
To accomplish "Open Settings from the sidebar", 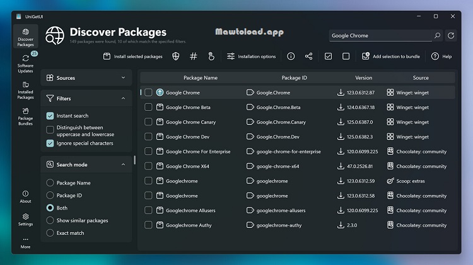I will tap(26, 220).
